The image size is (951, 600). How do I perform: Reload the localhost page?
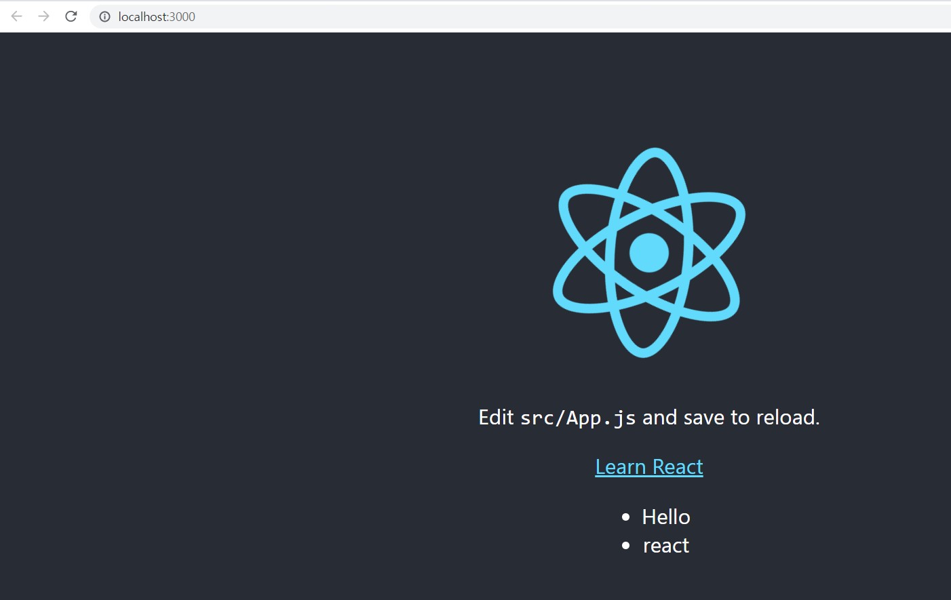tap(71, 16)
